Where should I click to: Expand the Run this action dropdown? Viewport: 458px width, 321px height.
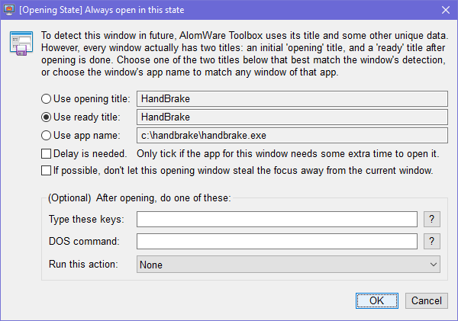[289, 264]
